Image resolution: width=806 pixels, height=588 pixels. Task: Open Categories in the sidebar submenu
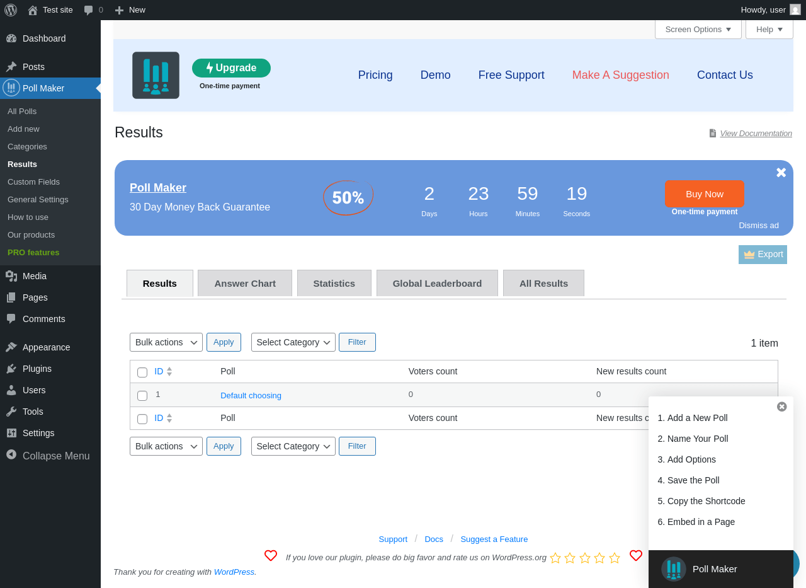(27, 147)
